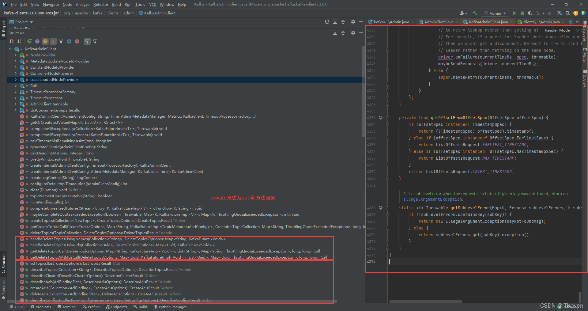Screen dimensions: 588x311
Task: Click the translate icon in toolbar
Action: [x=560, y=13]
